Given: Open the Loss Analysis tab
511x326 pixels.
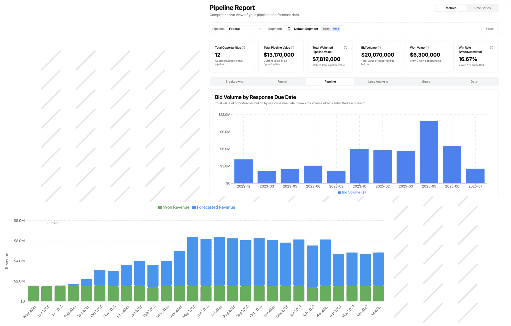Looking at the screenshot, I should tap(378, 81).
